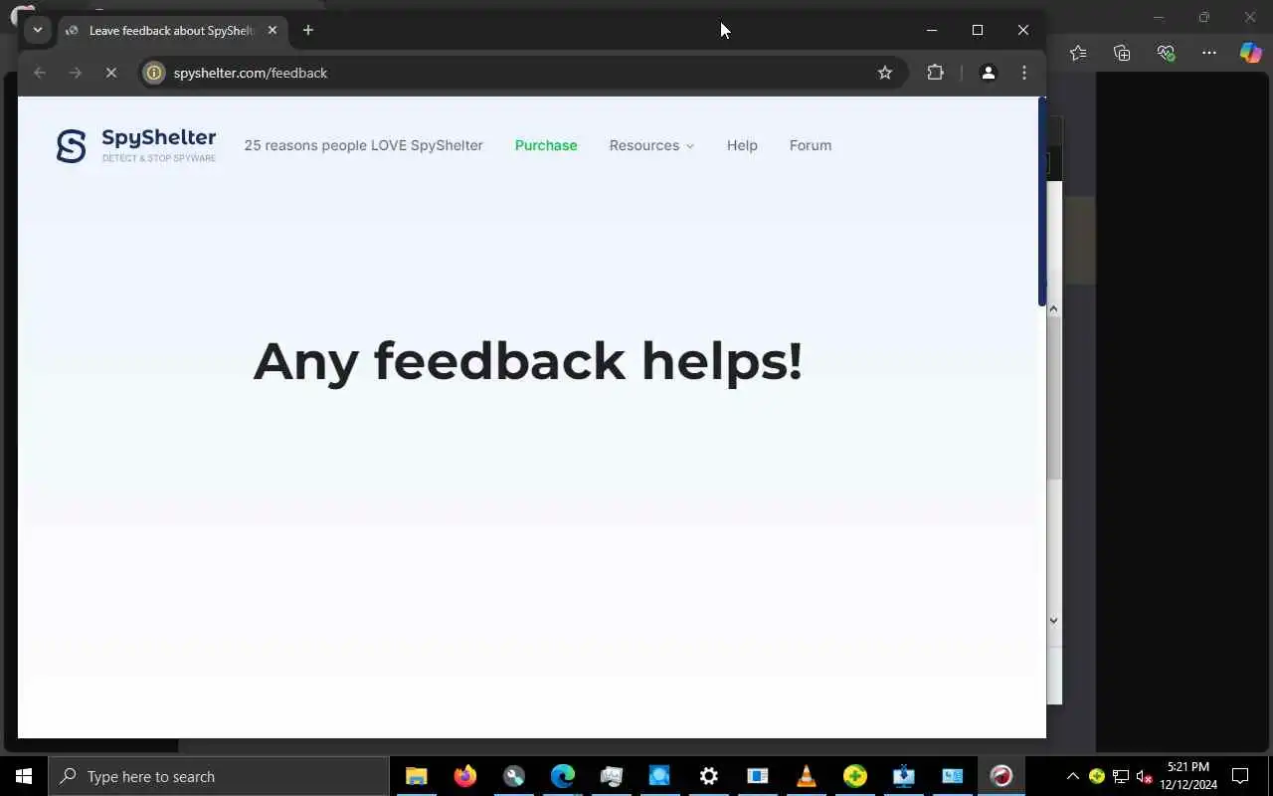Image resolution: width=1273 pixels, height=796 pixels.
Task: Open VLC media player from the taskbar
Action: point(807,776)
